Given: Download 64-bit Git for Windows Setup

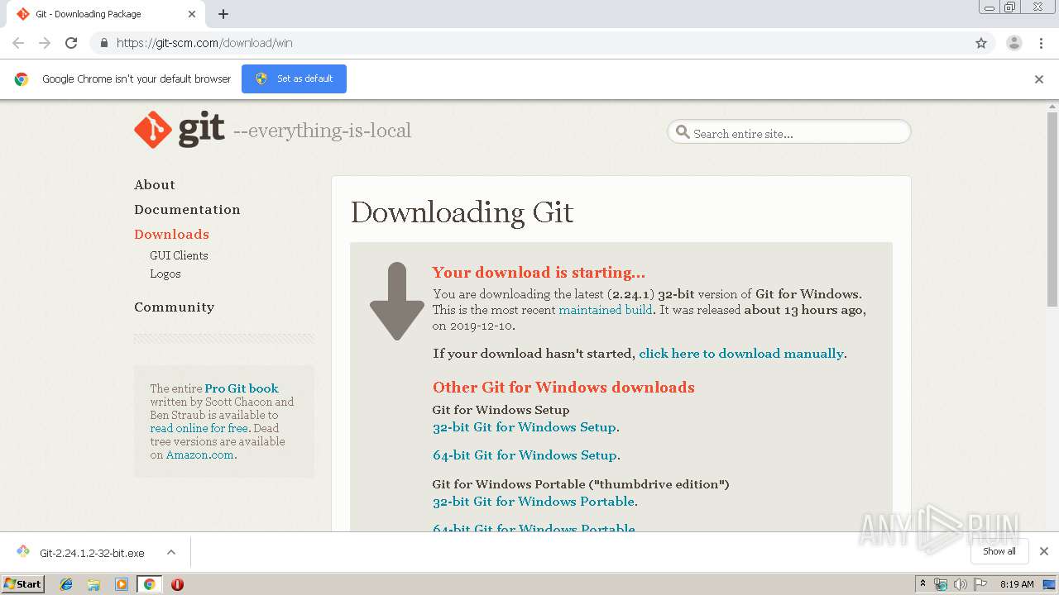Looking at the screenshot, I should pos(525,455).
